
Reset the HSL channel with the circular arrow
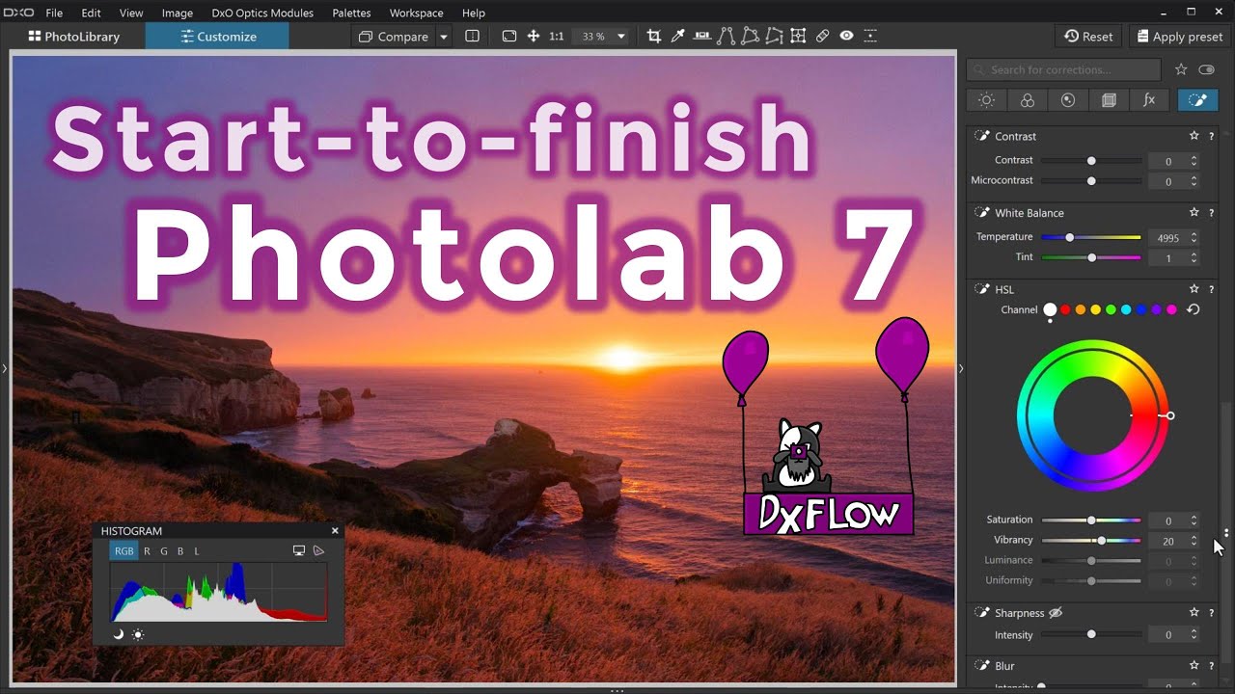[1194, 309]
